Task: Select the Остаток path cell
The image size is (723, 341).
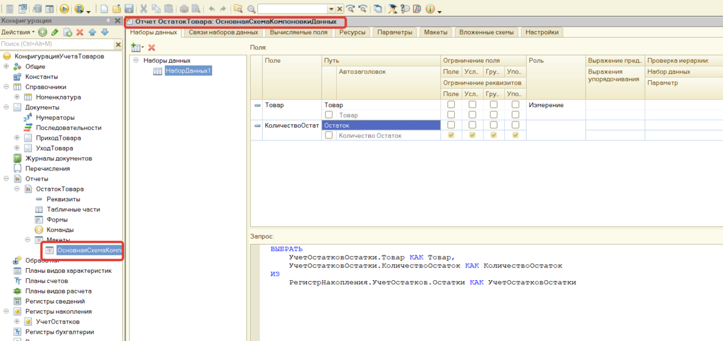Action: [x=380, y=125]
